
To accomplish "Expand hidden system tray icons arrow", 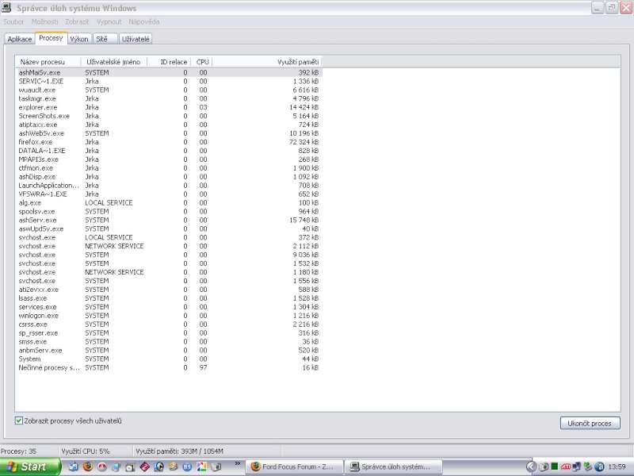I will (532, 466).
